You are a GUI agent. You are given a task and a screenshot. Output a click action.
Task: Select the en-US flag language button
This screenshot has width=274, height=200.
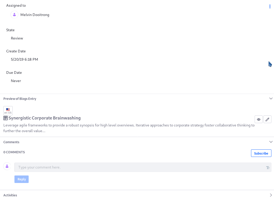(x=8, y=111)
